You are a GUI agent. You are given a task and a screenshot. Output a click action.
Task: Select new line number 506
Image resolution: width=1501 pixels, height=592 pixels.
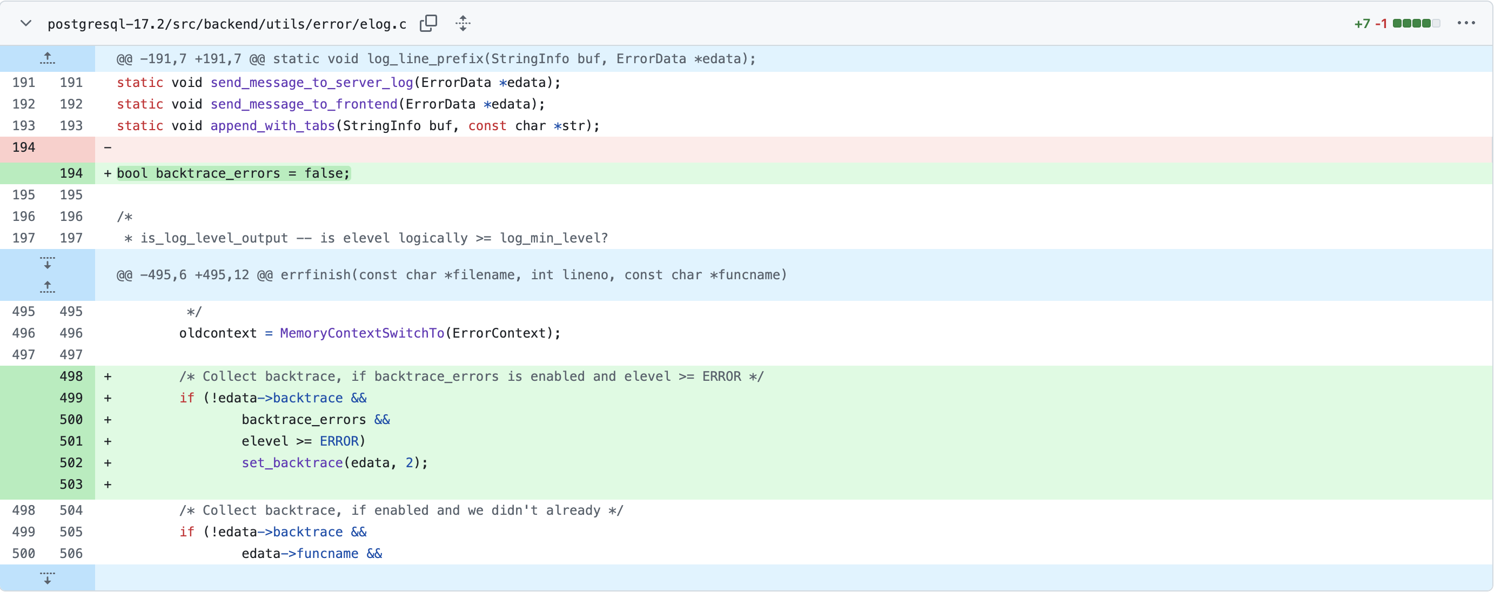pos(71,554)
